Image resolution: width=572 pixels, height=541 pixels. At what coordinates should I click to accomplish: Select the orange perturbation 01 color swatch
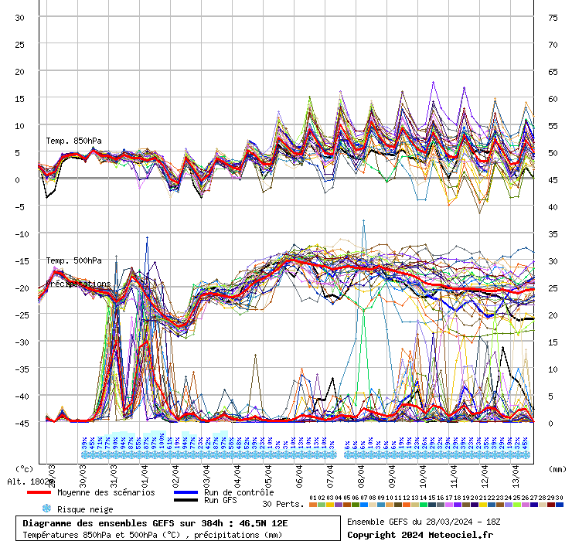[x=313, y=505]
